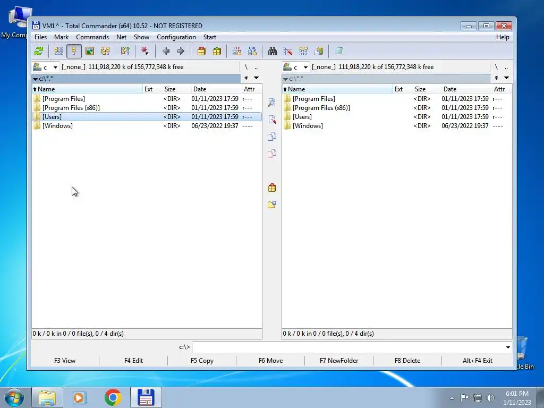The image size is (544, 408).
Task: Go to parent with left panel double-dot button
Action: click(x=256, y=67)
